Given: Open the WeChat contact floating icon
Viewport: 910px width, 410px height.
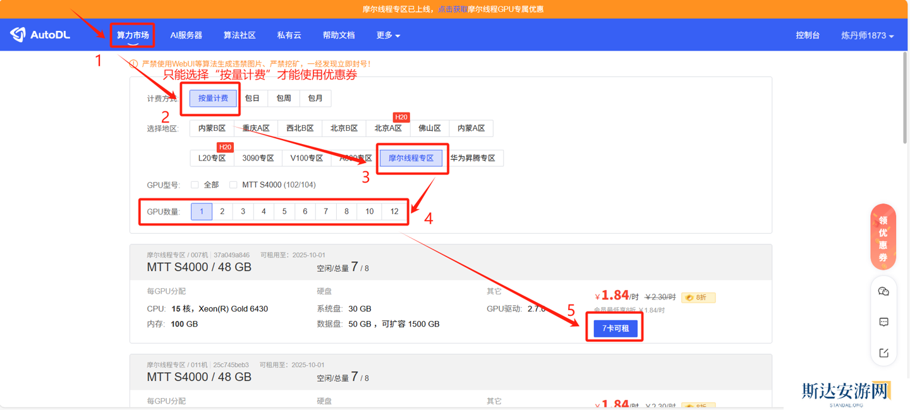Looking at the screenshot, I should (x=883, y=291).
